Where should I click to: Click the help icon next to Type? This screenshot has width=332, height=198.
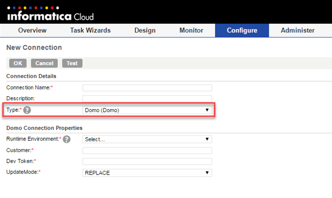pos(27,110)
